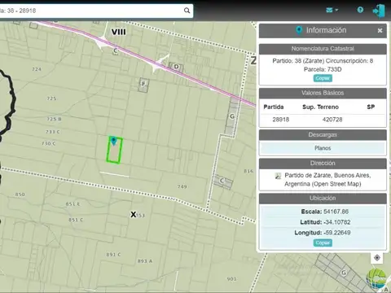Click parcel label 725 B on map
This screenshot has height=293, width=391.
coord(54,119)
